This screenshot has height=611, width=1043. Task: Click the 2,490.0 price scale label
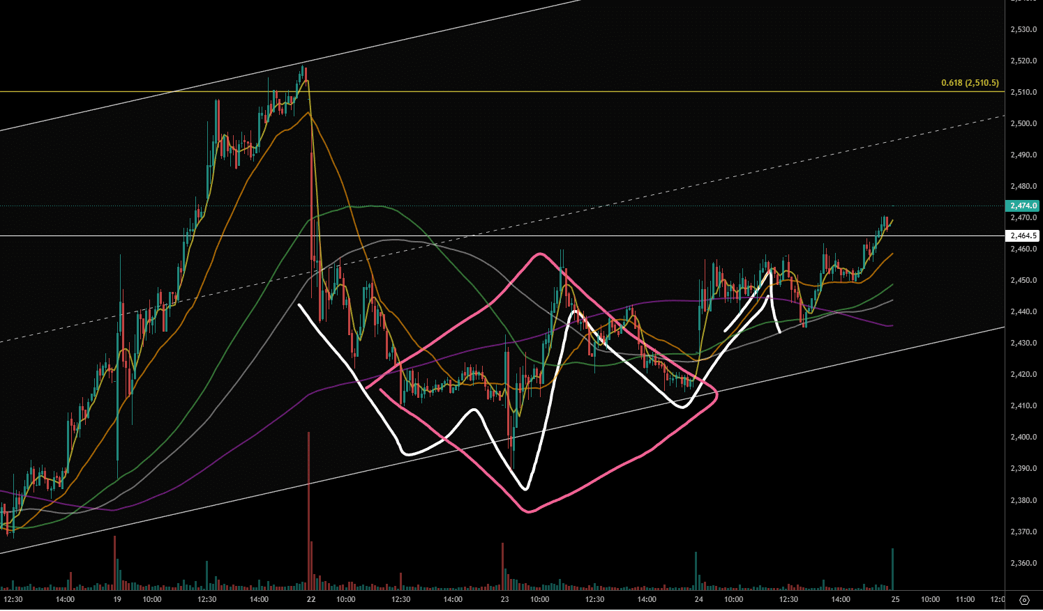click(1023, 155)
